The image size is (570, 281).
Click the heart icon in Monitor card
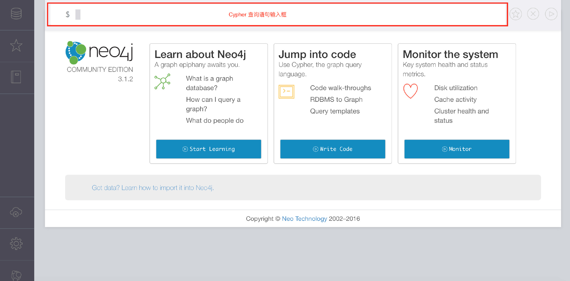coord(411,91)
